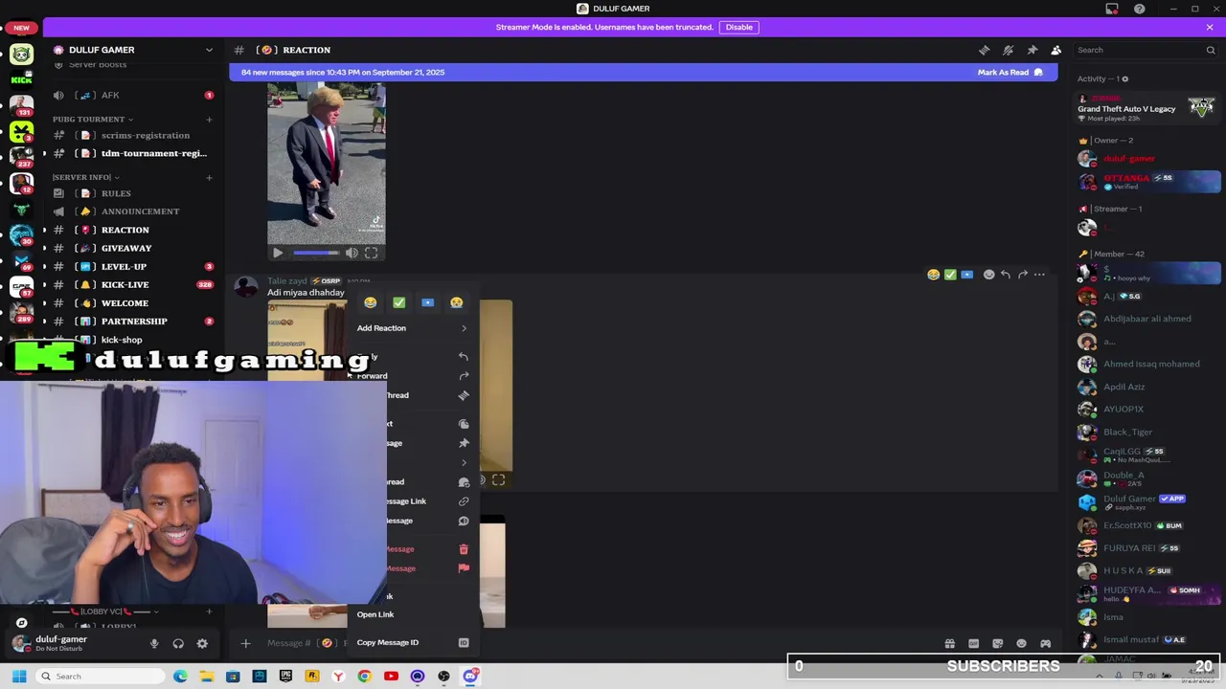The width and height of the screenshot is (1226, 689).
Task: Open the LEVEL-UP channel
Action: 132,266
